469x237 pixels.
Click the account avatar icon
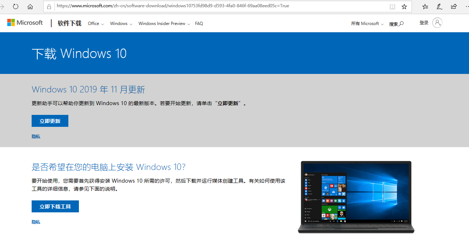(x=437, y=23)
